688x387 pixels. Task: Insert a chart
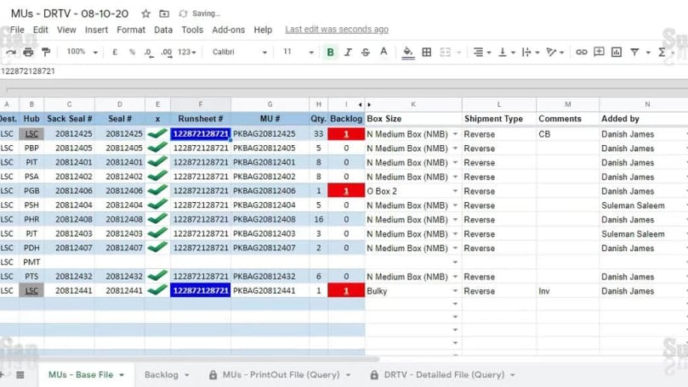coord(617,52)
